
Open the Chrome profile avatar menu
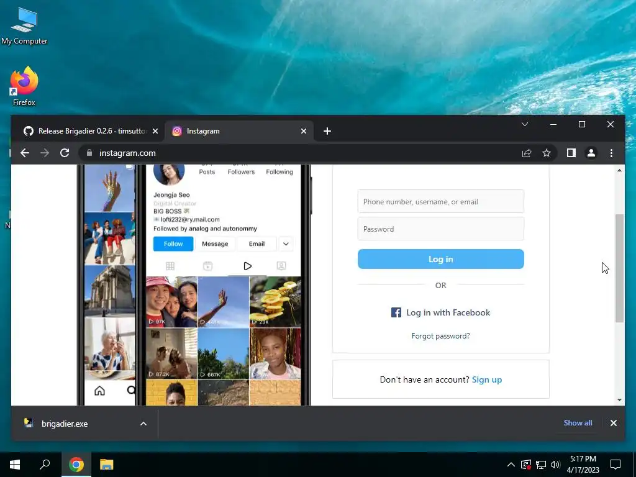click(591, 153)
